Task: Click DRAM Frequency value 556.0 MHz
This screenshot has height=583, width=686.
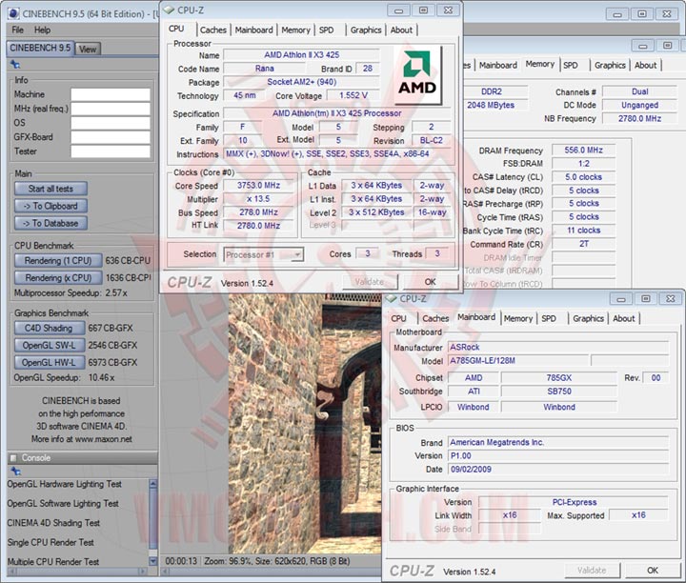Action: coord(583,150)
